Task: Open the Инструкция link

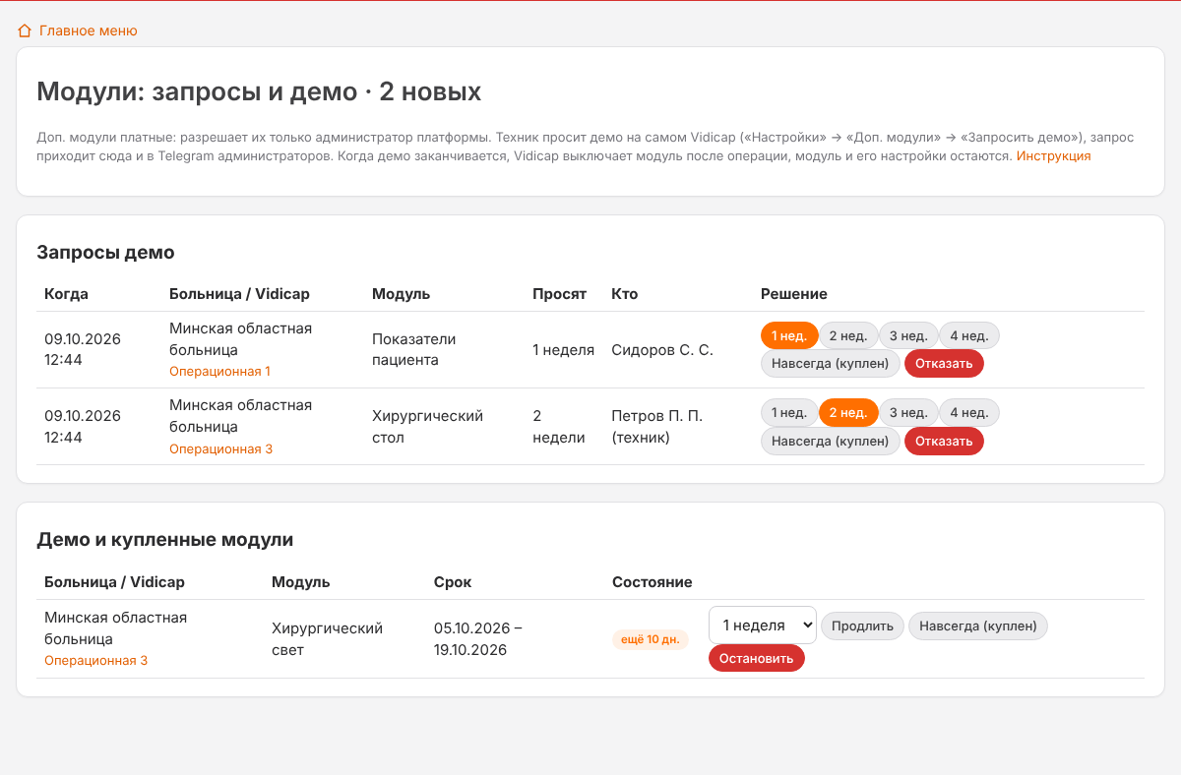Action: pyautogui.click(x=1053, y=155)
